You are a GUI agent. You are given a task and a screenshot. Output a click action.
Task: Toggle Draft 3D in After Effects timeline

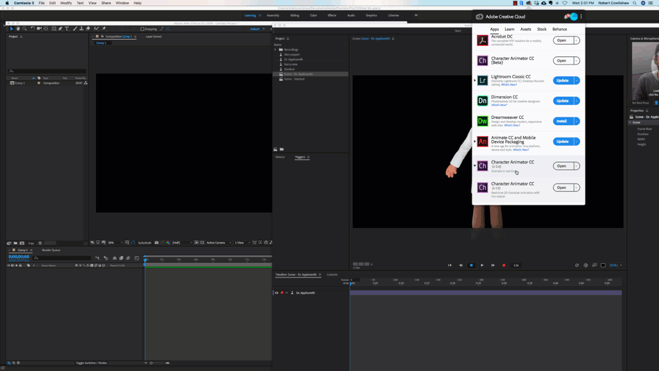(106, 258)
